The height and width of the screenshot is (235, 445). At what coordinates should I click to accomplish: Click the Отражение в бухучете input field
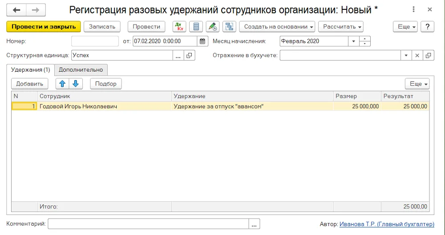click(x=340, y=55)
